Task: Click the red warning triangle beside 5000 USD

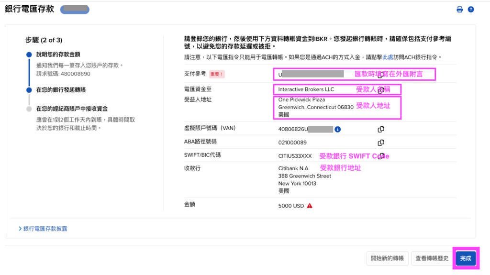Action: [x=310, y=206]
